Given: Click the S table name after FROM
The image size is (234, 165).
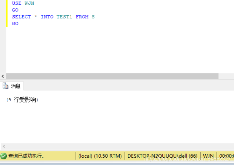Looking at the screenshot, I should click(93, 17).
